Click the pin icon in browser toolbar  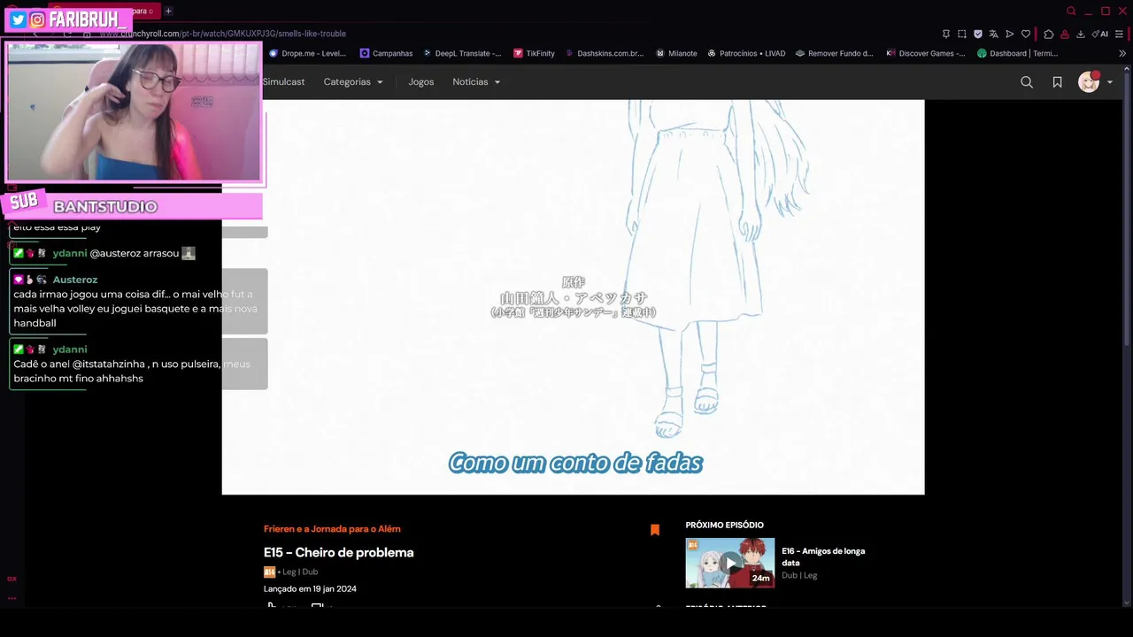946,34
